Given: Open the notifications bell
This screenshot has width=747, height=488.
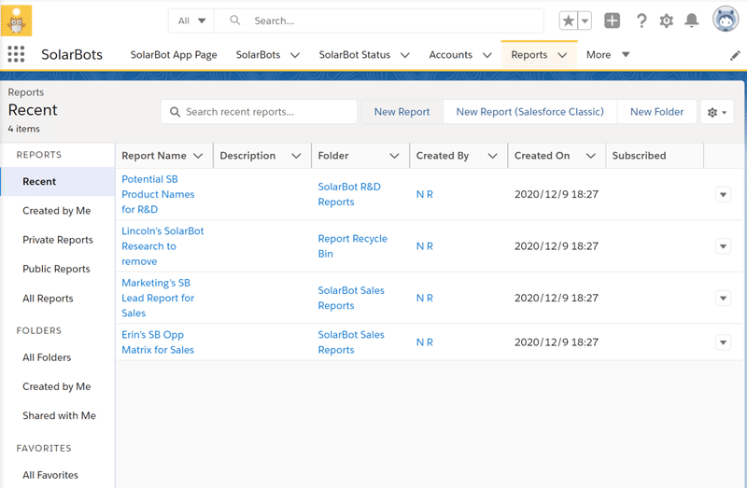Looking at the screenshot, I should pos(691,21).
